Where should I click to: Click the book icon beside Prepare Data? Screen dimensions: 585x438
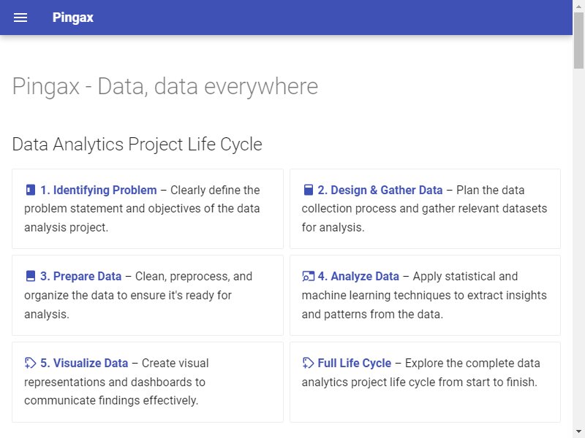pyautogui.click(x=31, y=276)
